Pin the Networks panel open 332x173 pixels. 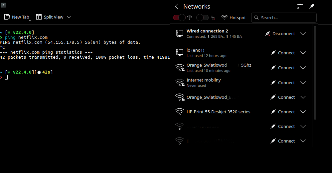click(x=312, y=7)
